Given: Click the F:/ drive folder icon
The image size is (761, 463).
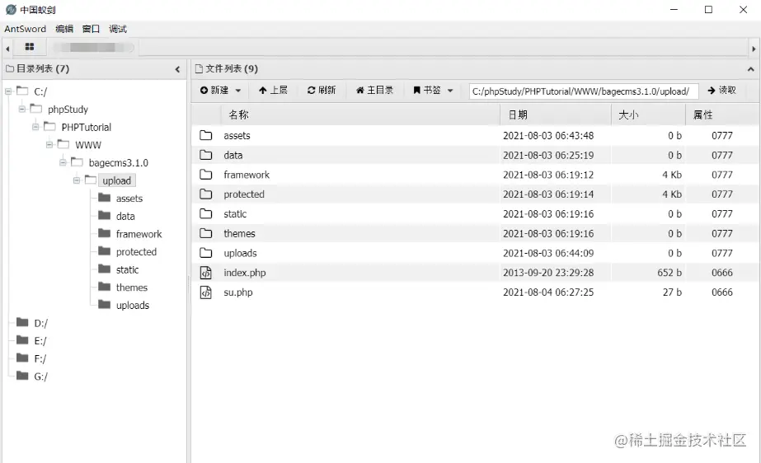Looking at the screenshot, I should 22,358.
